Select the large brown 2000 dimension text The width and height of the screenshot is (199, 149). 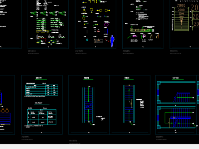click(x=181, y=5)
